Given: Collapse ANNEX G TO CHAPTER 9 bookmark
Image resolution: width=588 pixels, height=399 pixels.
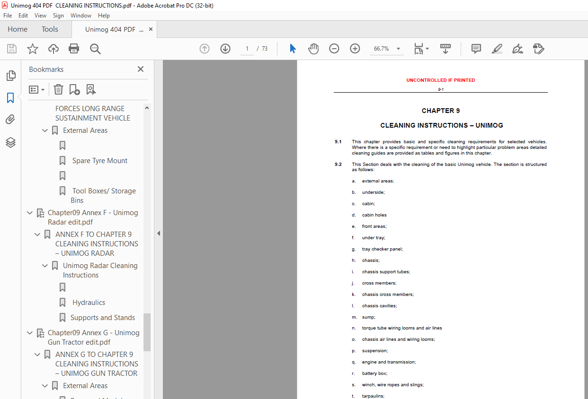Looking at the screenshot, I should [x=37, y=355].
